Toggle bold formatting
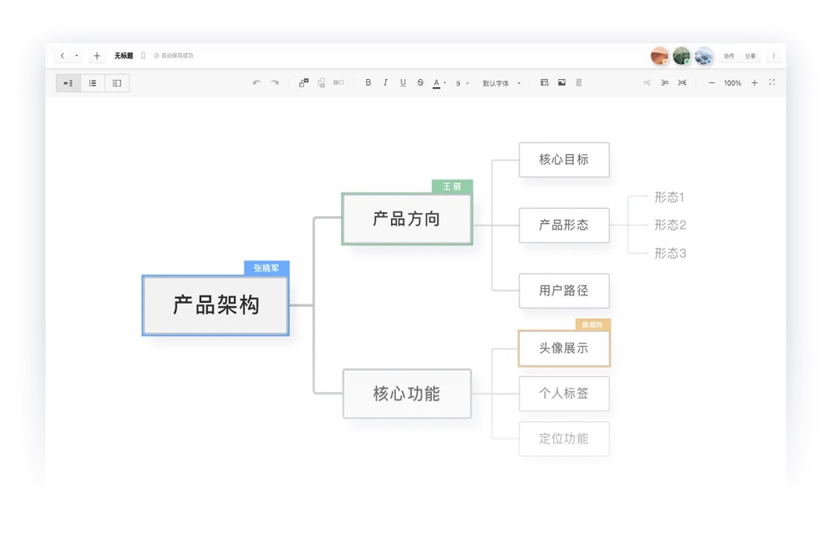This screenshot has width=832, height=555. pos(369,83)
